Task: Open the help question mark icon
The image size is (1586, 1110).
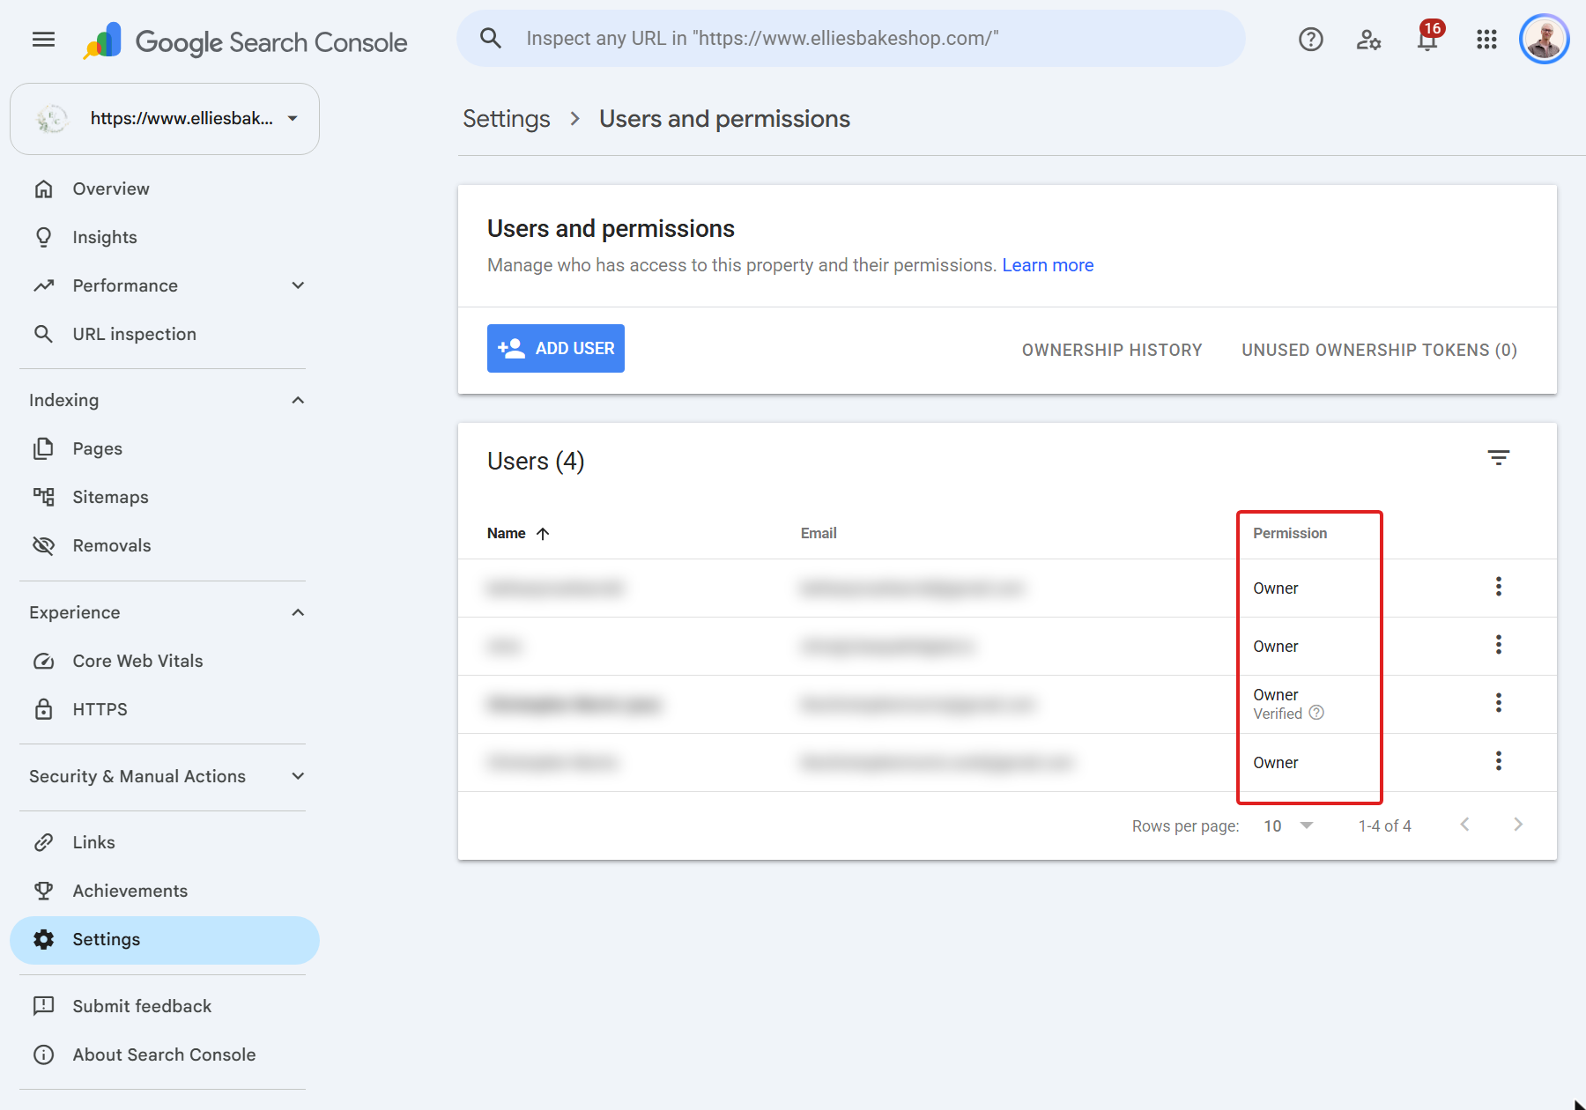Action: [x=1310, y=39]
